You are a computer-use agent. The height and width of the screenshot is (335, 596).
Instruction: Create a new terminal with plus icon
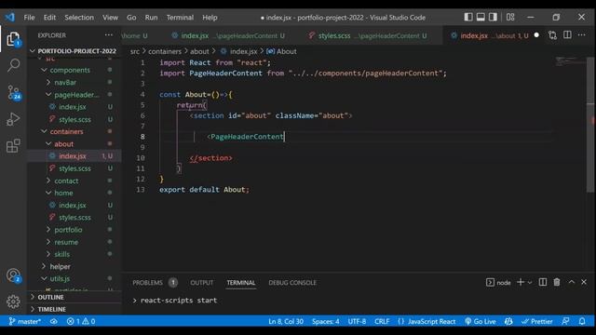pos(521,282)
